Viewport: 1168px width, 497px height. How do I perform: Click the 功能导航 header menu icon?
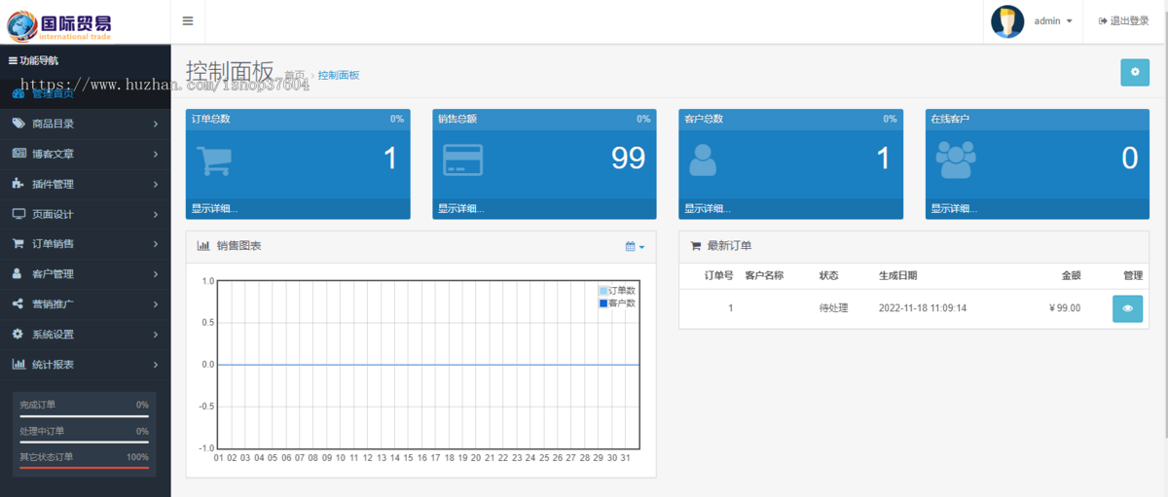coord(13,60)
